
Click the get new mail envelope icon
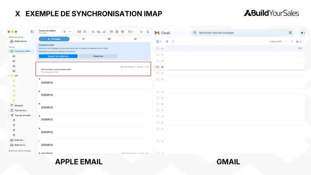pos(79,32)
